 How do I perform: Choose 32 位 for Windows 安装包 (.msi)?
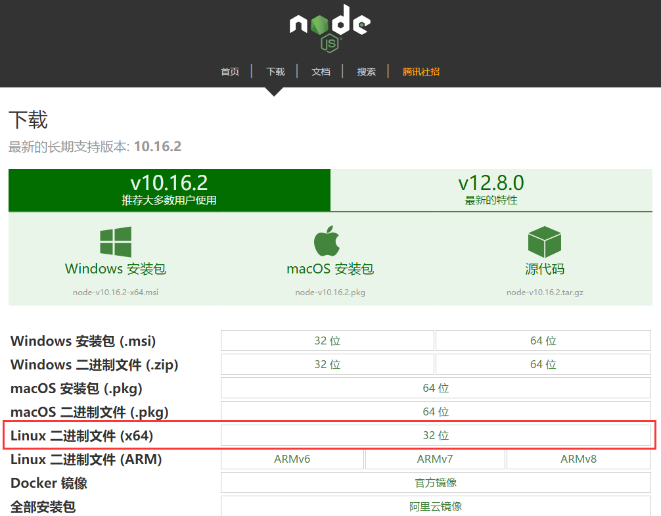click(328, 340)
